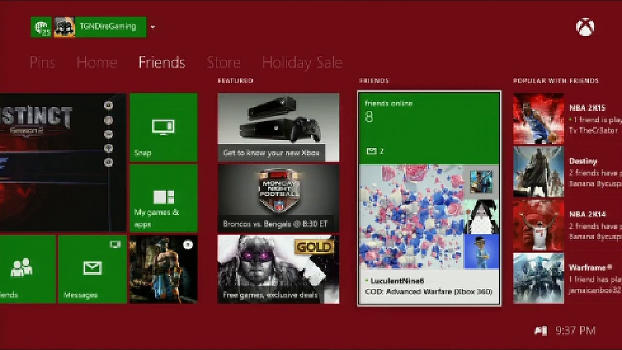The image size is (622, 350).
Task: Click the jamaicanboi32 friend name
Action: [x=595, y=290]
